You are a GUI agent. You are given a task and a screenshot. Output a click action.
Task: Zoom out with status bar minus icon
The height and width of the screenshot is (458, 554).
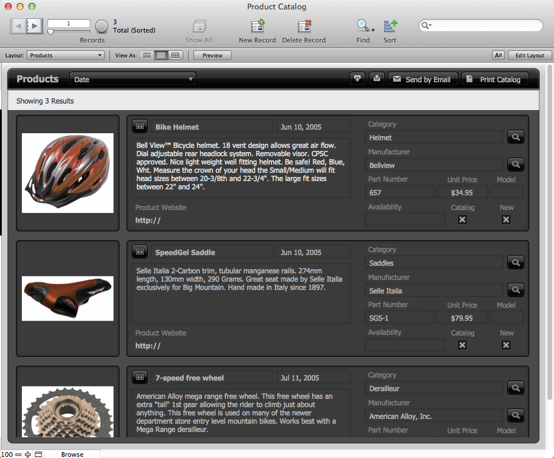point(18,454)
